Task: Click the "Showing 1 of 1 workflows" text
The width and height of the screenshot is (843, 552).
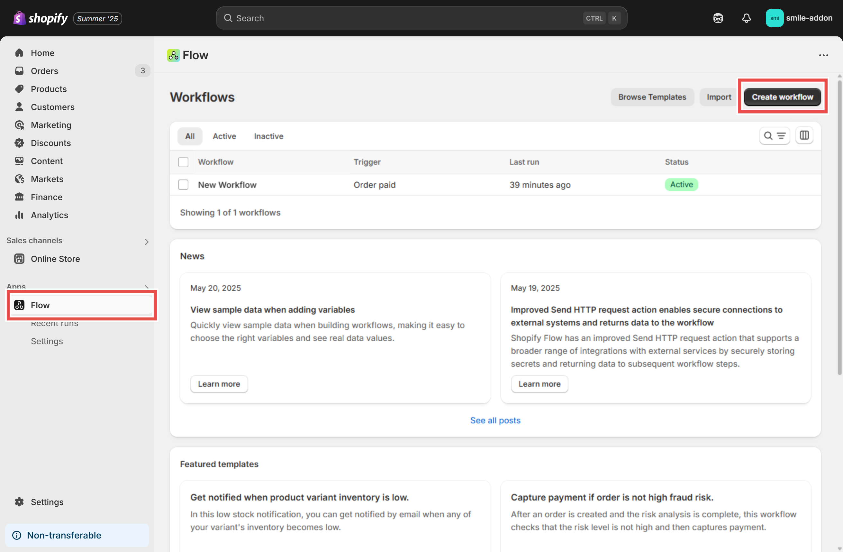Action: click(230, 213)
